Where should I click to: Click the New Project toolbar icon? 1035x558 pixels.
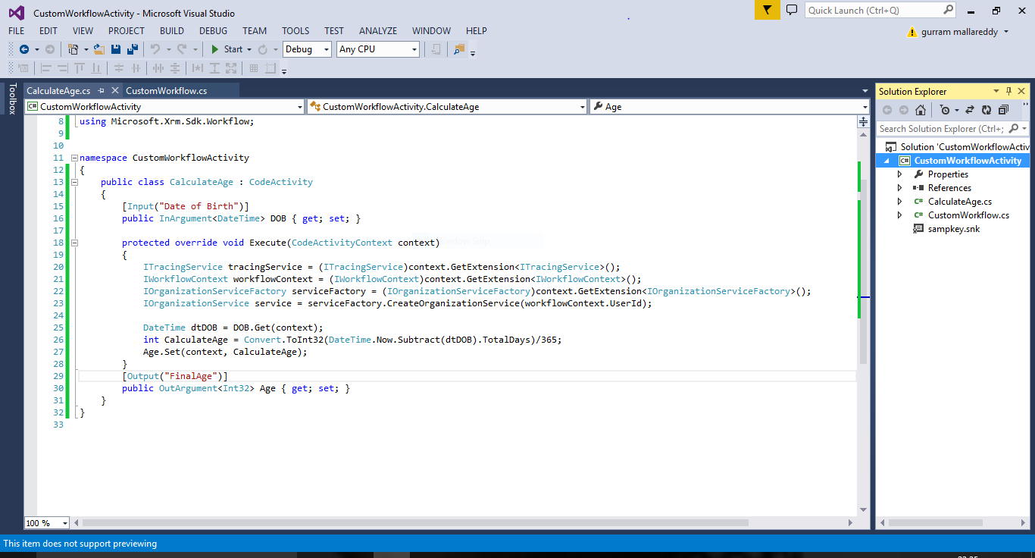73,49
